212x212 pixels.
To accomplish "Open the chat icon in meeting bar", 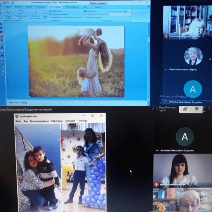I will (x=197, y=109).
